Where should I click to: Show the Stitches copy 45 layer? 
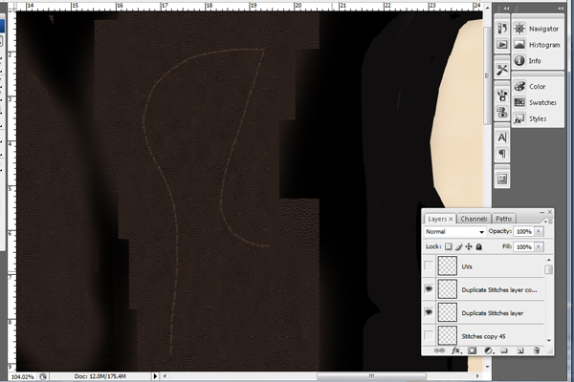coord(429,335)
